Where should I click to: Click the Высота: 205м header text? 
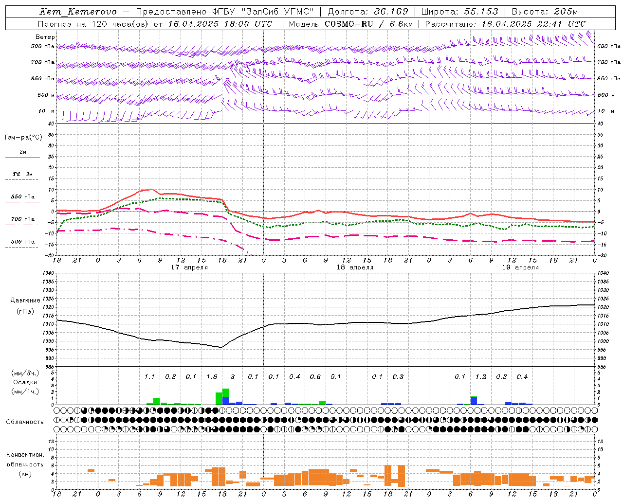pos(545,12)
